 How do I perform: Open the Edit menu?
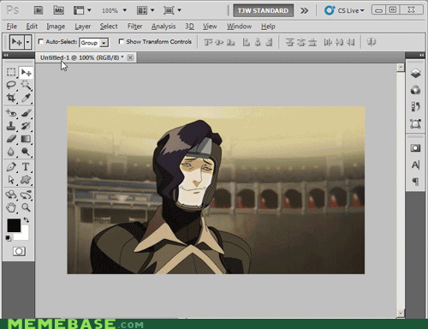(32, 27)
